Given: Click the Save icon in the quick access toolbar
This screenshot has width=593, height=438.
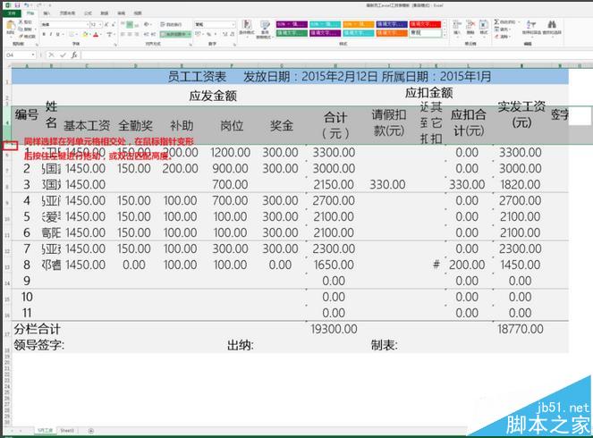Looking at the screenshot, I should coord(17,5).
